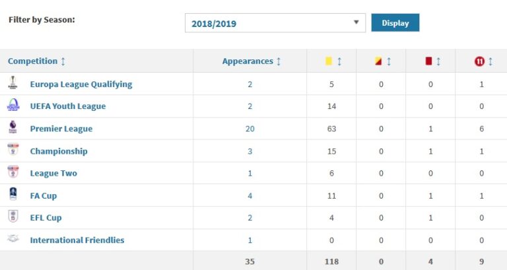Click FA Cup appearances count 4
Screen dimensions: 507x270
[x=250, y=195]
